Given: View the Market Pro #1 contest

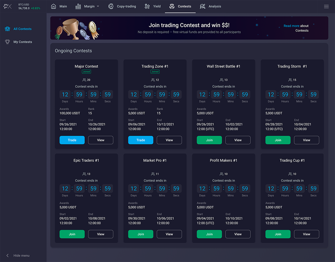Looking at the screenshot, I should 169,234.
